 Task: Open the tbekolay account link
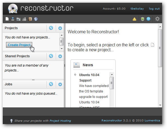[137, 9]
